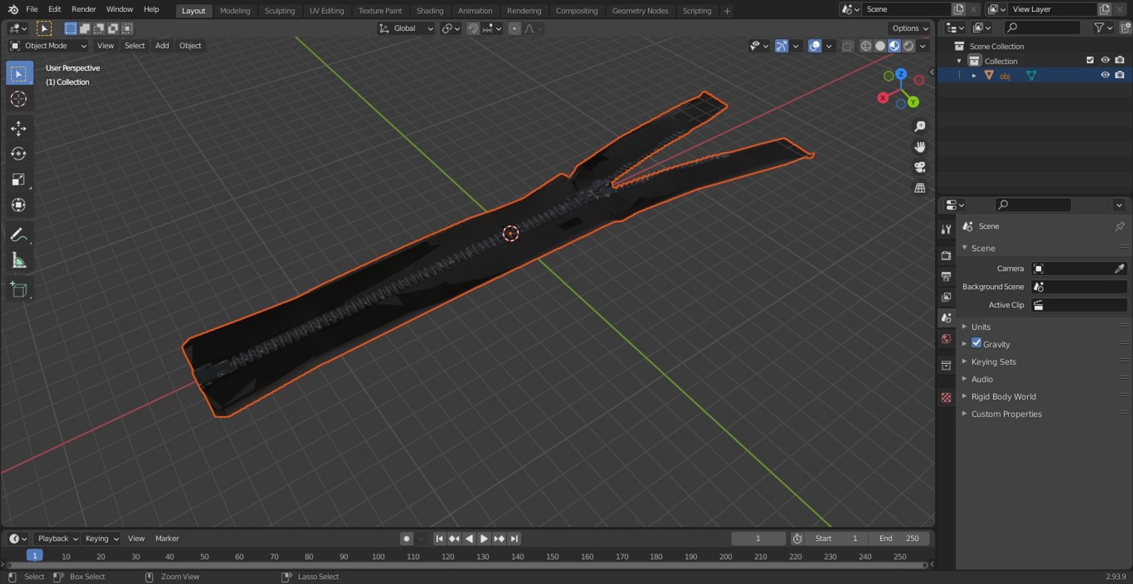Toggle X-ray mode
The image size is (1133, 584).
pos(847,46)
